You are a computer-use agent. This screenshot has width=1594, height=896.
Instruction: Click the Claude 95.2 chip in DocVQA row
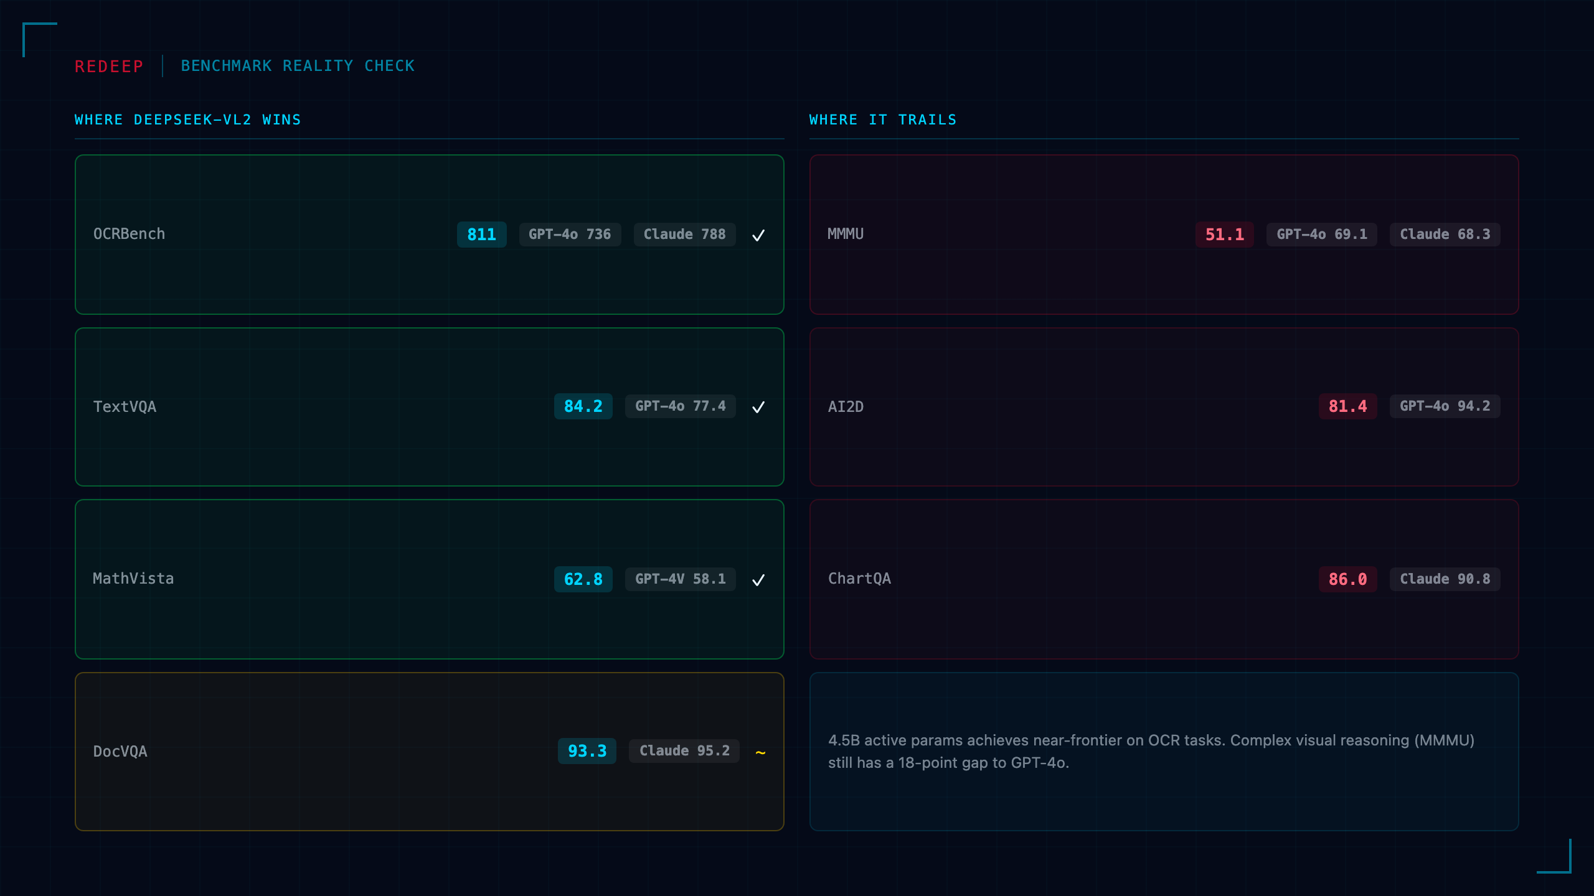click(684, 751)
